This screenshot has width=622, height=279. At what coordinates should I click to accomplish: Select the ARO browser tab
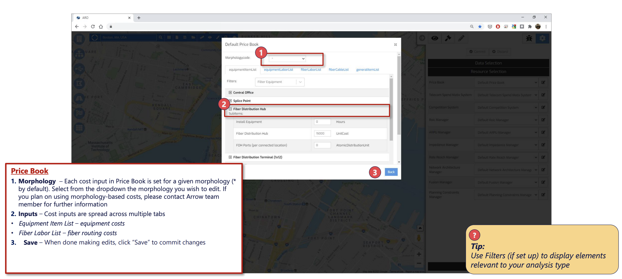click(103, 18)
